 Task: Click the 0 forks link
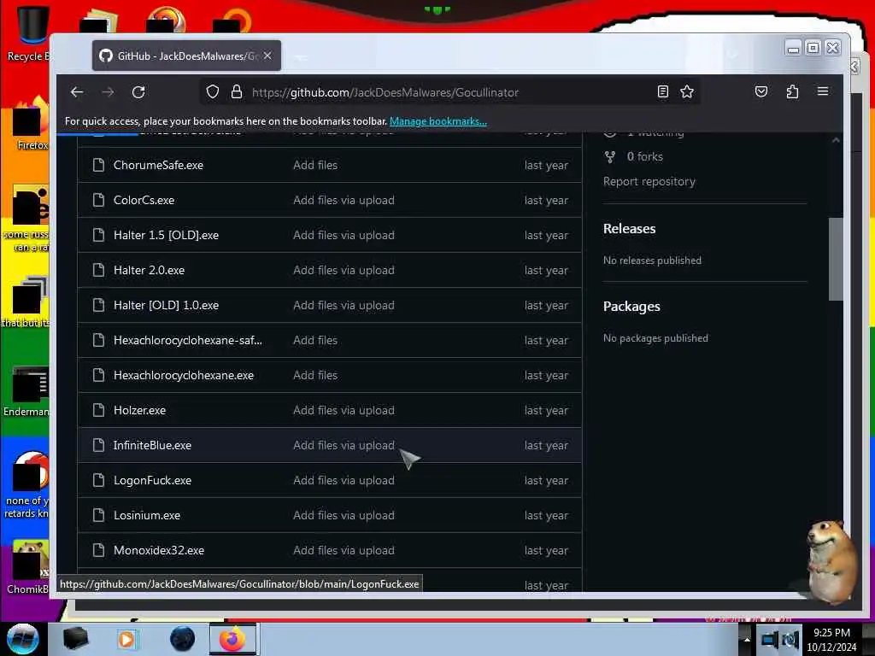click(645, 157)
